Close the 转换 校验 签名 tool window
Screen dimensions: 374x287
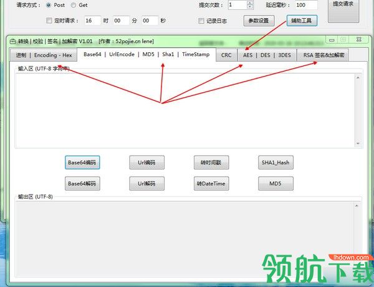coord(359,40)
